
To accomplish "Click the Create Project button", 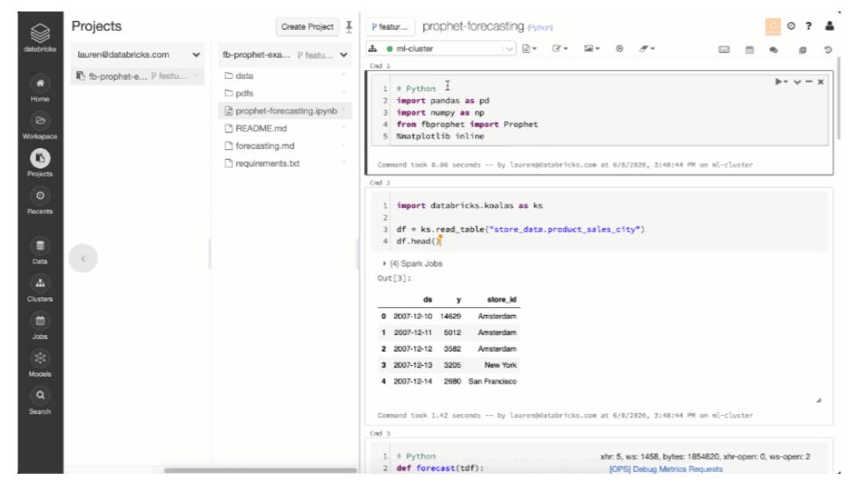I will (x=307, y=26).
